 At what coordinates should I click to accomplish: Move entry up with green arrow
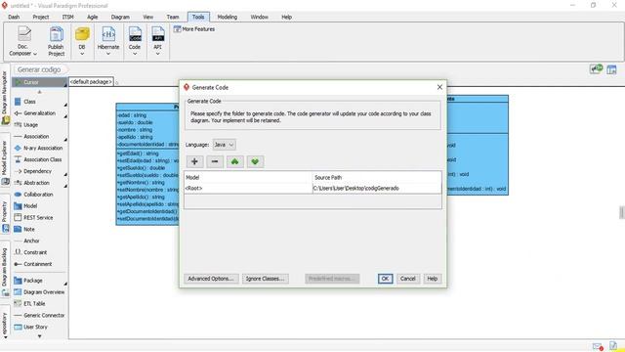[x=234, y=161]
